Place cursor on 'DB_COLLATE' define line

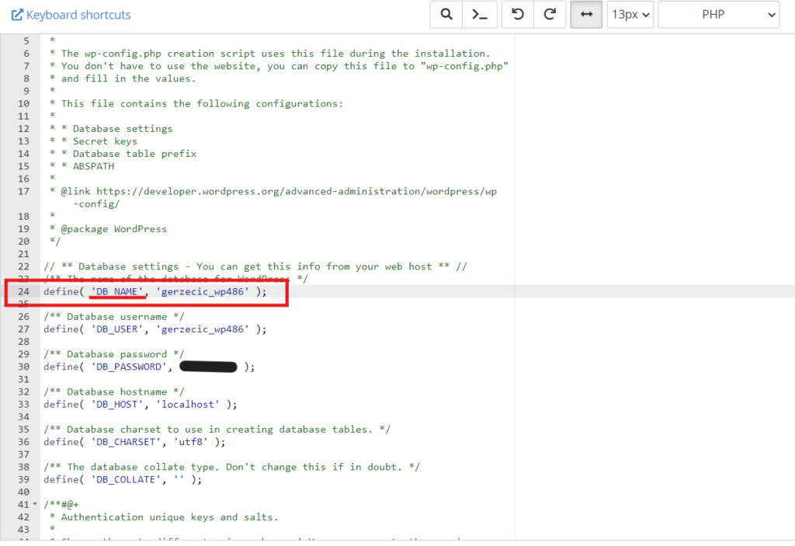click(x=123, y=479)
